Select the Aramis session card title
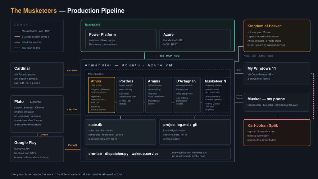 154,81
